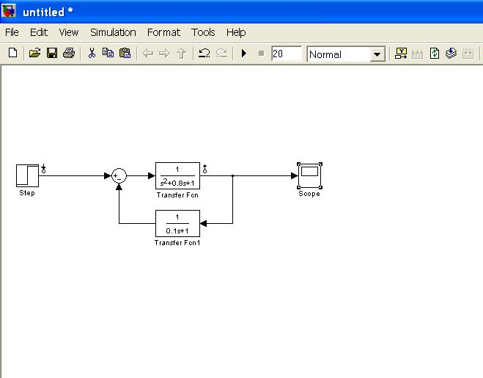This screenshot has width=483, height=378.
Task: Open the Help menu
Action: tap(235, 32)
